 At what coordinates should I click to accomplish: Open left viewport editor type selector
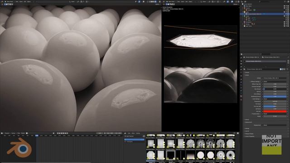(x=2, y=1)
